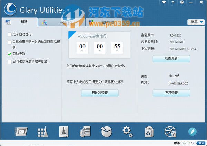Open the disk space analyzer pie chart icon

pyautogui.click(x=106, y=132)
